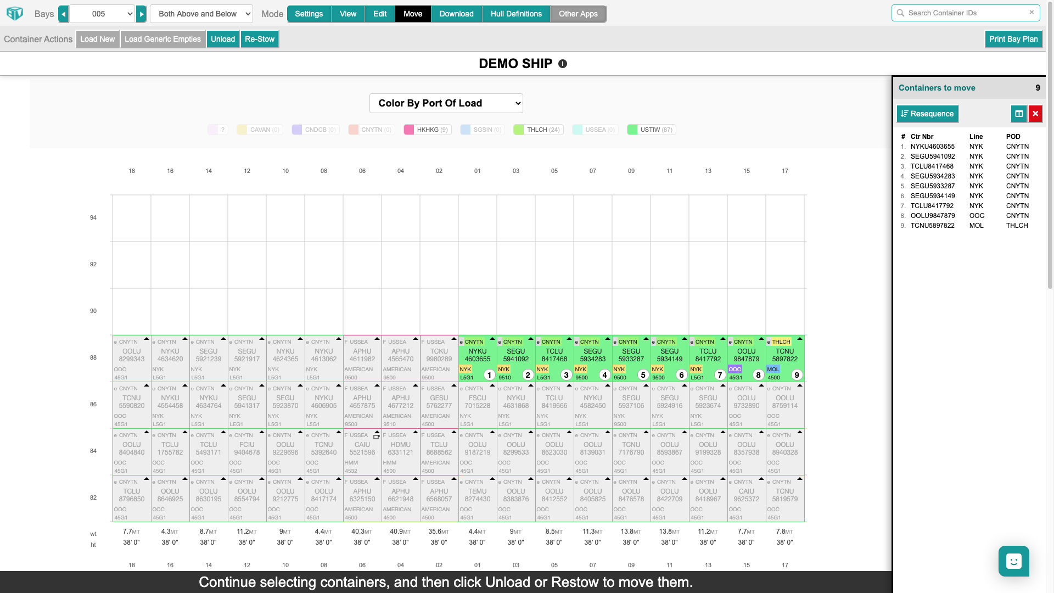The image size is (1054, 593).
Task: Open the bay number 005 dropdown
Action: click(x=103, y=14)
